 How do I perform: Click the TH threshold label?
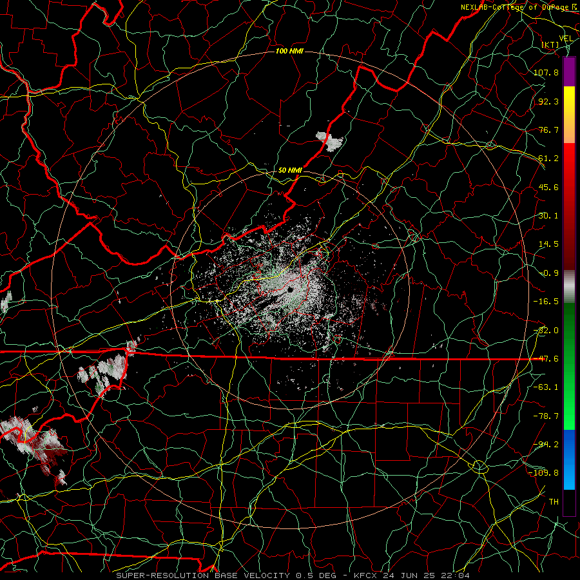(554, 502)
